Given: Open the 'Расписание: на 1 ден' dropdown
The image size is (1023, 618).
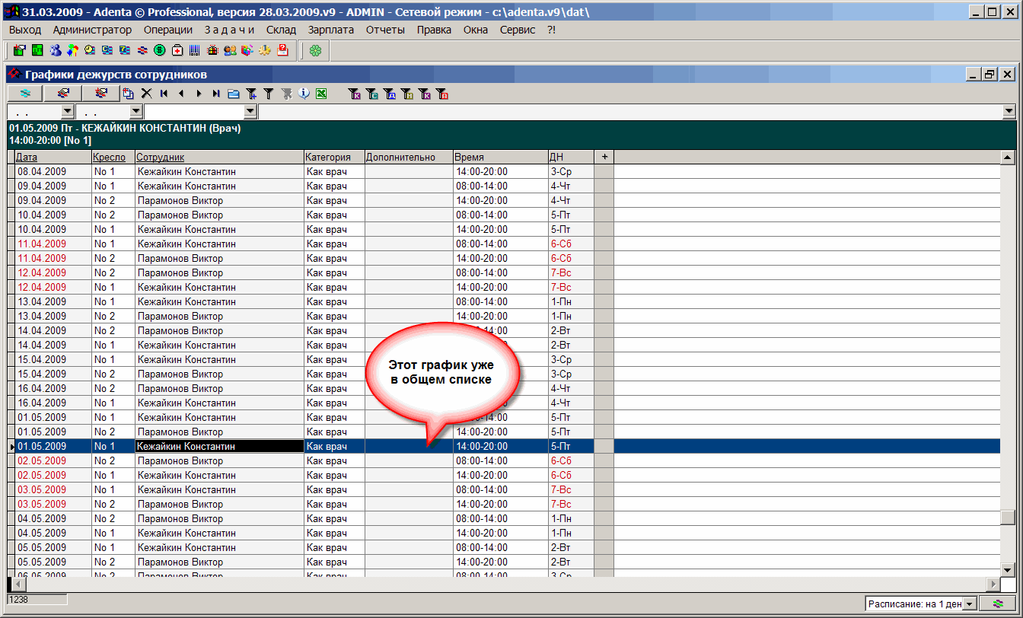Looking at the screenshot, I should pyautogui.click(x=969, y=604).
